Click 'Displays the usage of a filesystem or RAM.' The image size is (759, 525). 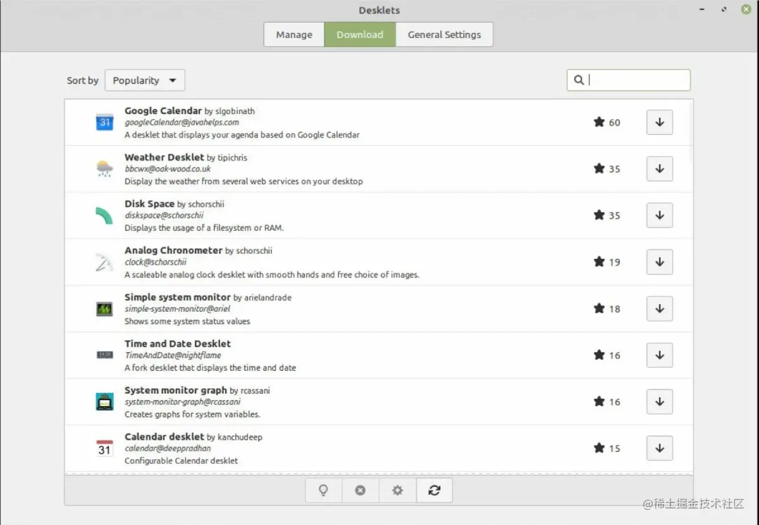click(204, 228)
